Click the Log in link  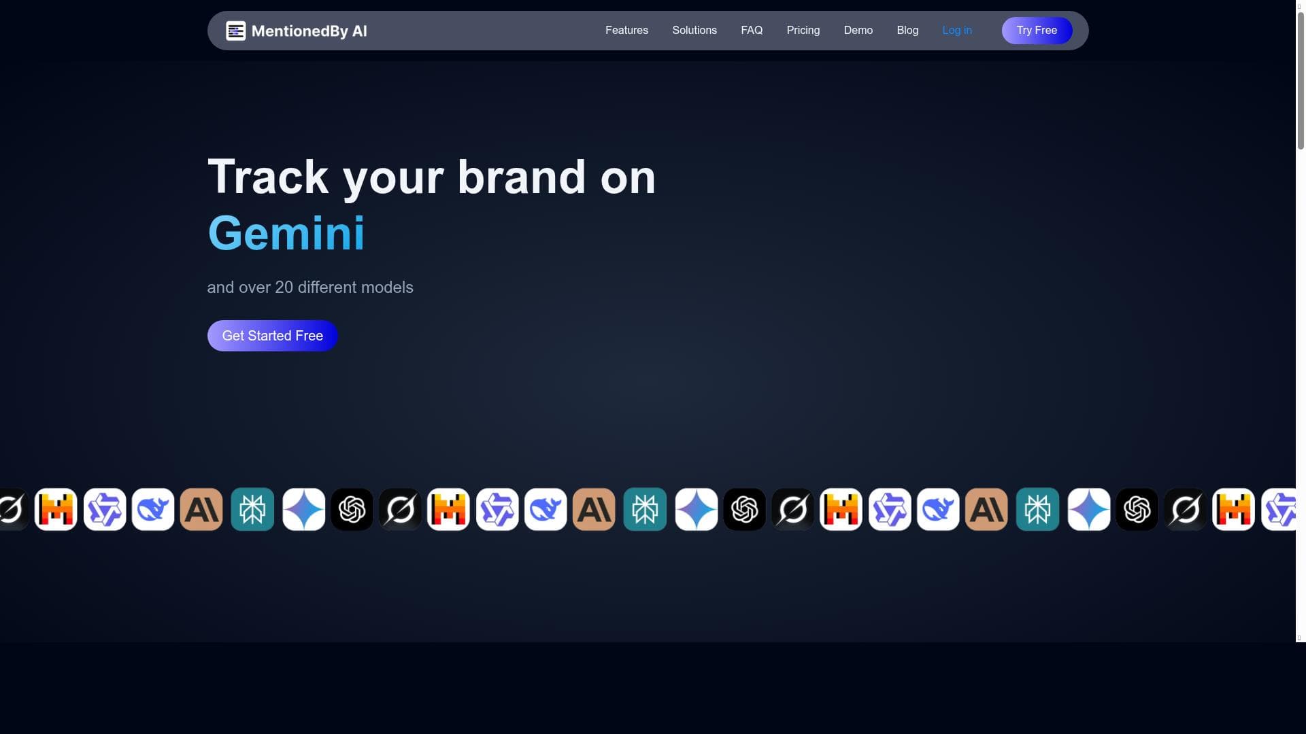click(x=957, y=31)
